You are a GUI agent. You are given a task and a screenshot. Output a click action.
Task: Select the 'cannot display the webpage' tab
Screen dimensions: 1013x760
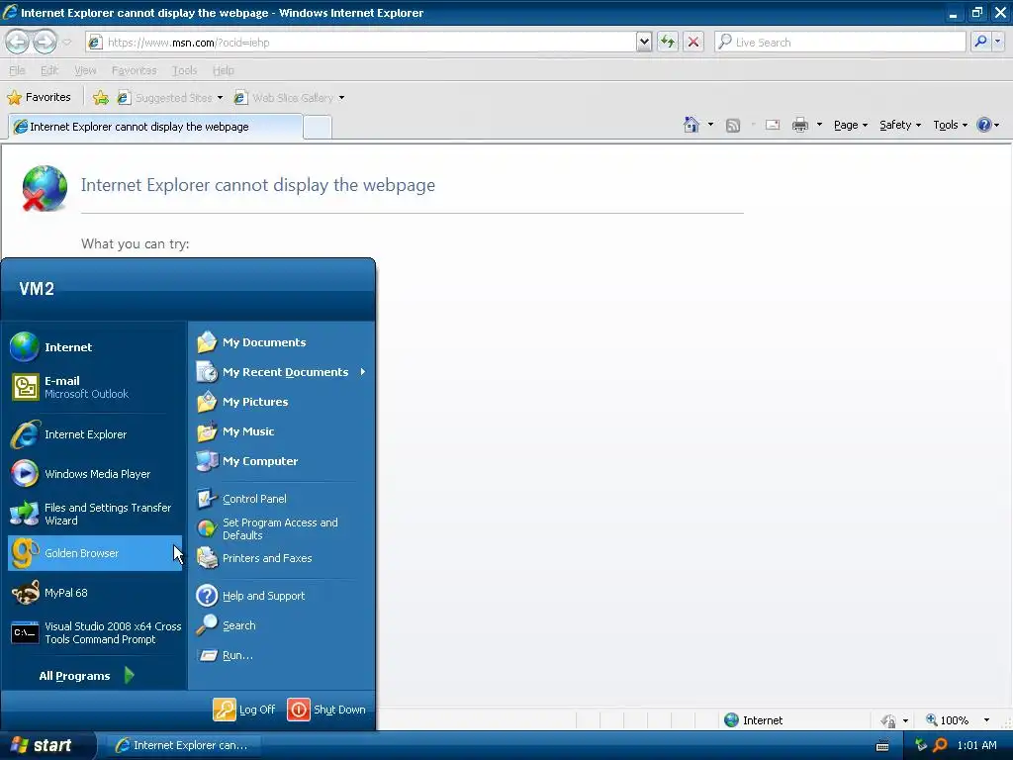[x=155, y=127]
